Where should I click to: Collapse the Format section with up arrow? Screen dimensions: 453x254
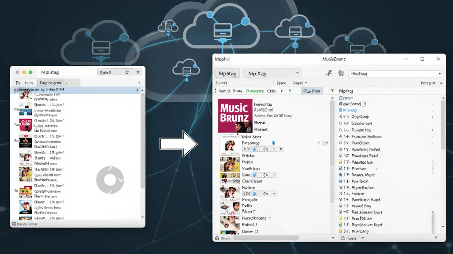pyautogui.click(x=441, y=83)
